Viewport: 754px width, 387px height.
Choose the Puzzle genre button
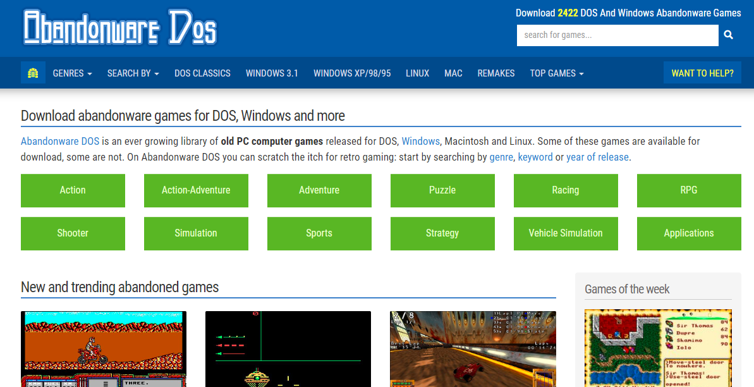(x=442, y=190)
